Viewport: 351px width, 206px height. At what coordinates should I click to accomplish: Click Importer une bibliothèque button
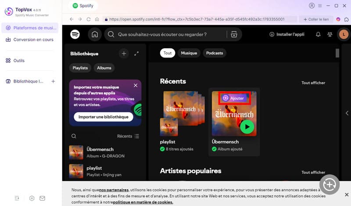coord(104,117)
